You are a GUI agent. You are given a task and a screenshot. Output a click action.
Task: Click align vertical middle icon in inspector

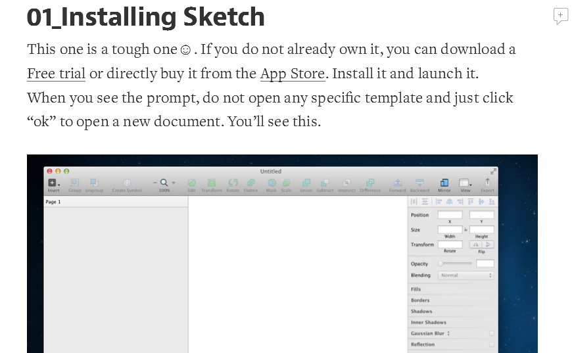pos(481,202)
